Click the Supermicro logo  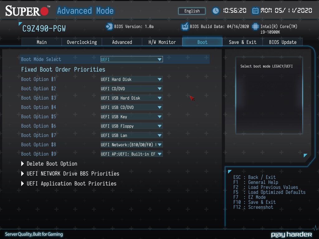[x=27, y=11]
